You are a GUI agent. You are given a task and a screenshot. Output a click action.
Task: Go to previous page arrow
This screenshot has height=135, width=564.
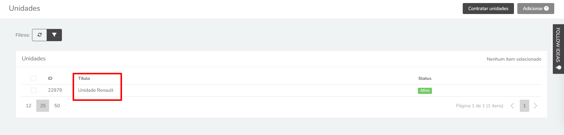tap(512, 106)
